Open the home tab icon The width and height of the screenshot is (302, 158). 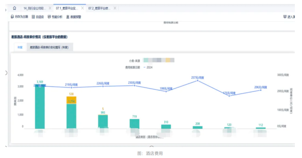(15, 8)
